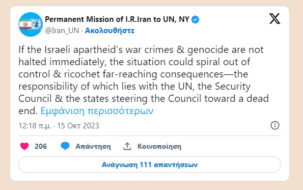Click the 206 likes count

(41, 146)
